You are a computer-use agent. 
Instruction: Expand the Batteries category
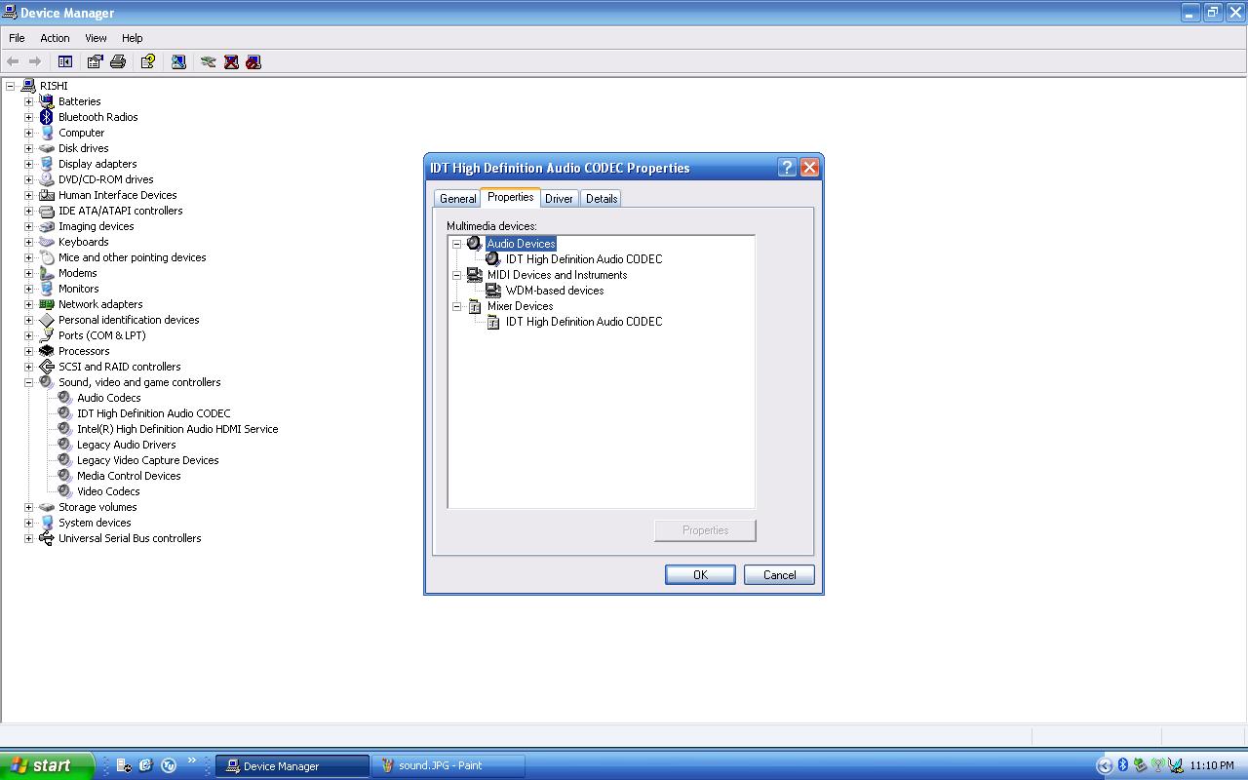point(28,101)
